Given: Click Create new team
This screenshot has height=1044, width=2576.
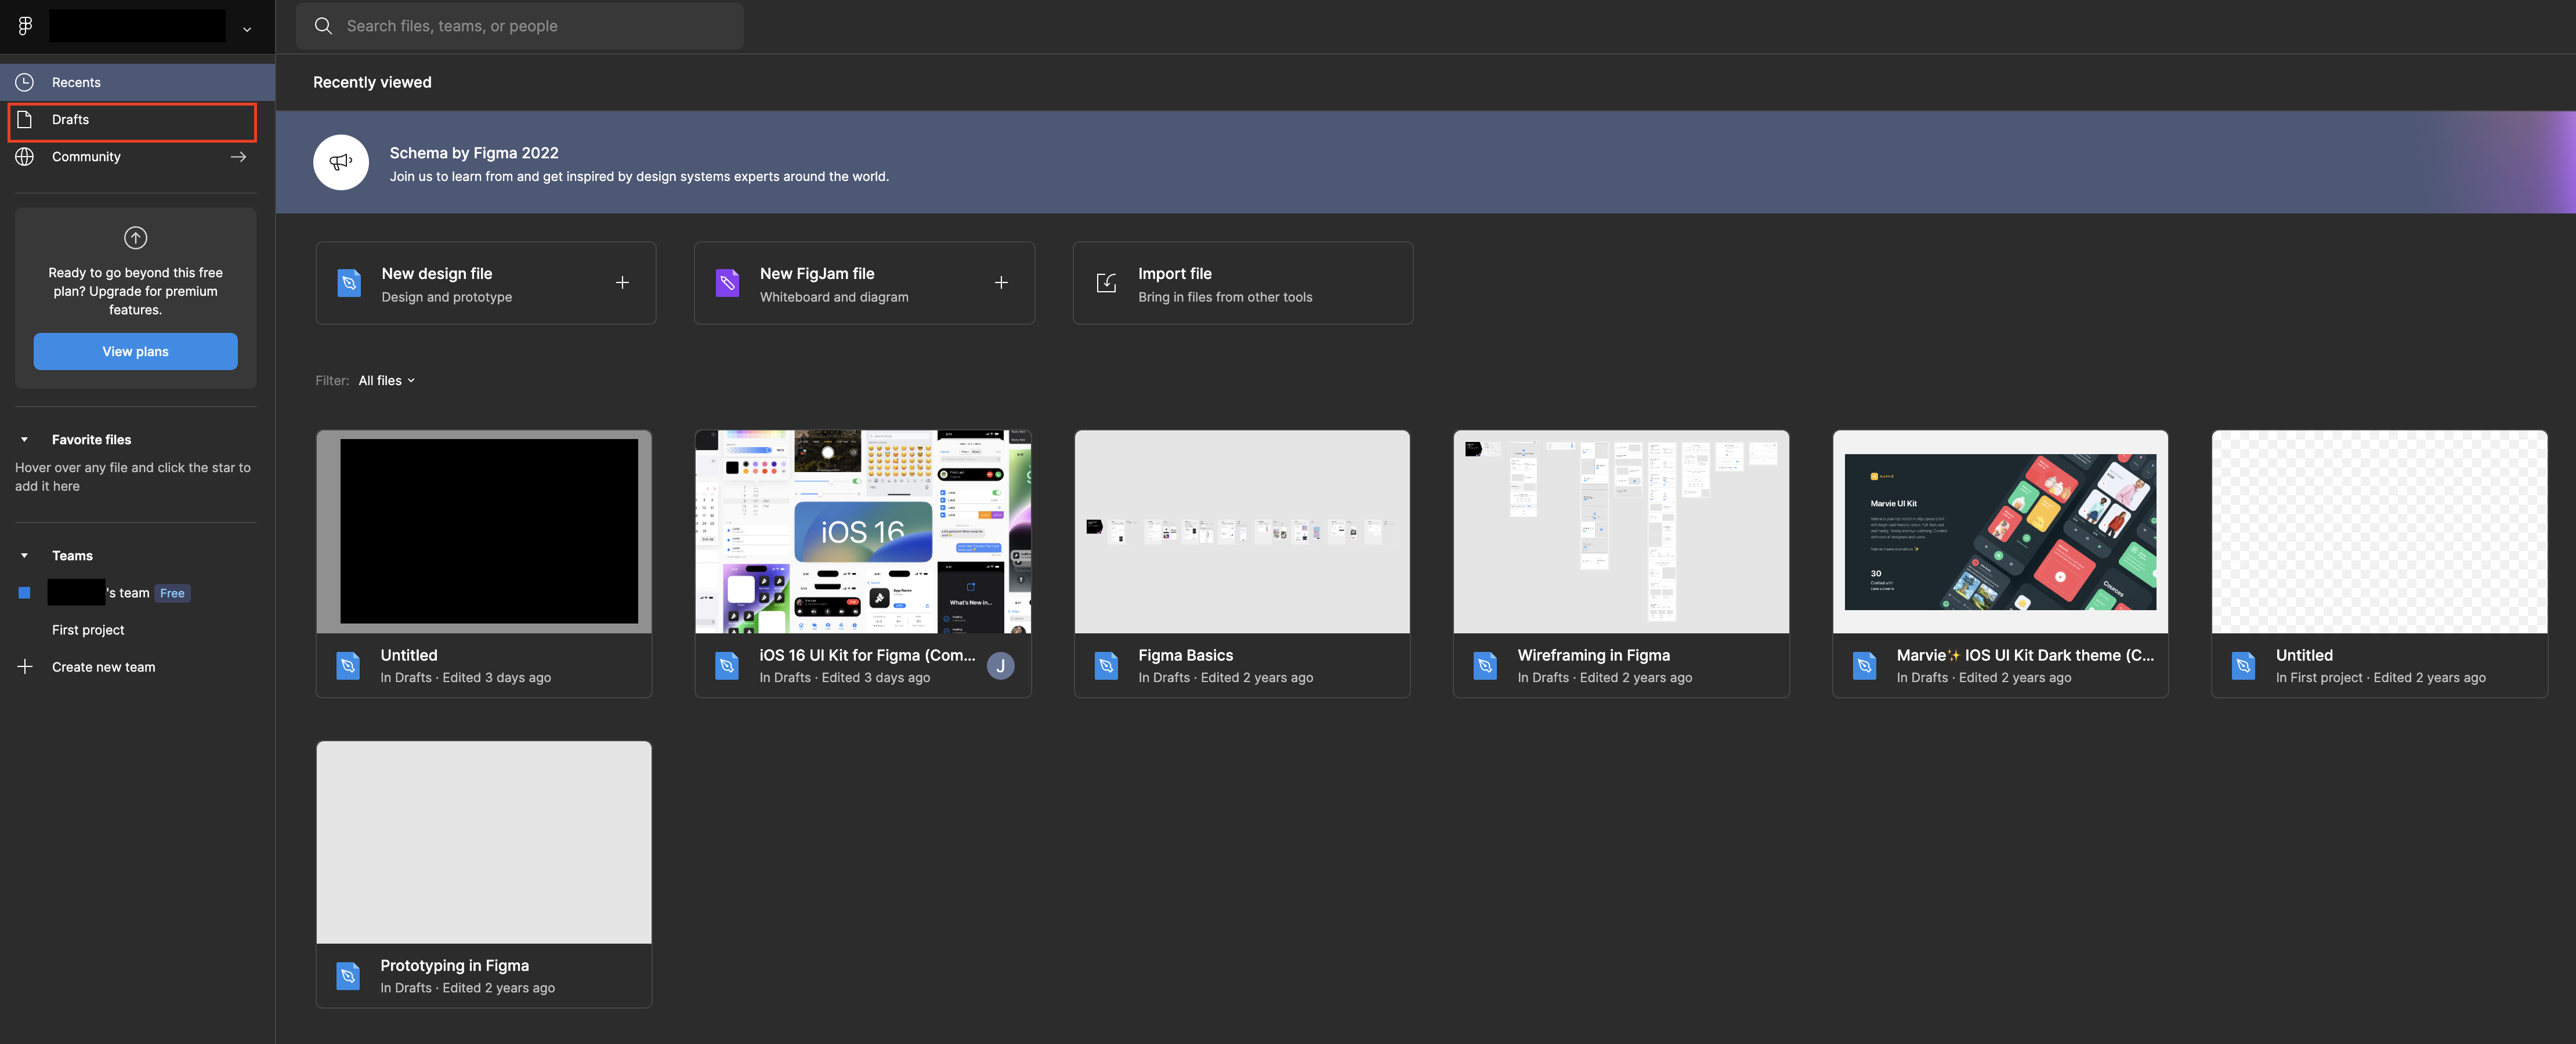Looking at the screenshot, I should click(103, 667).
